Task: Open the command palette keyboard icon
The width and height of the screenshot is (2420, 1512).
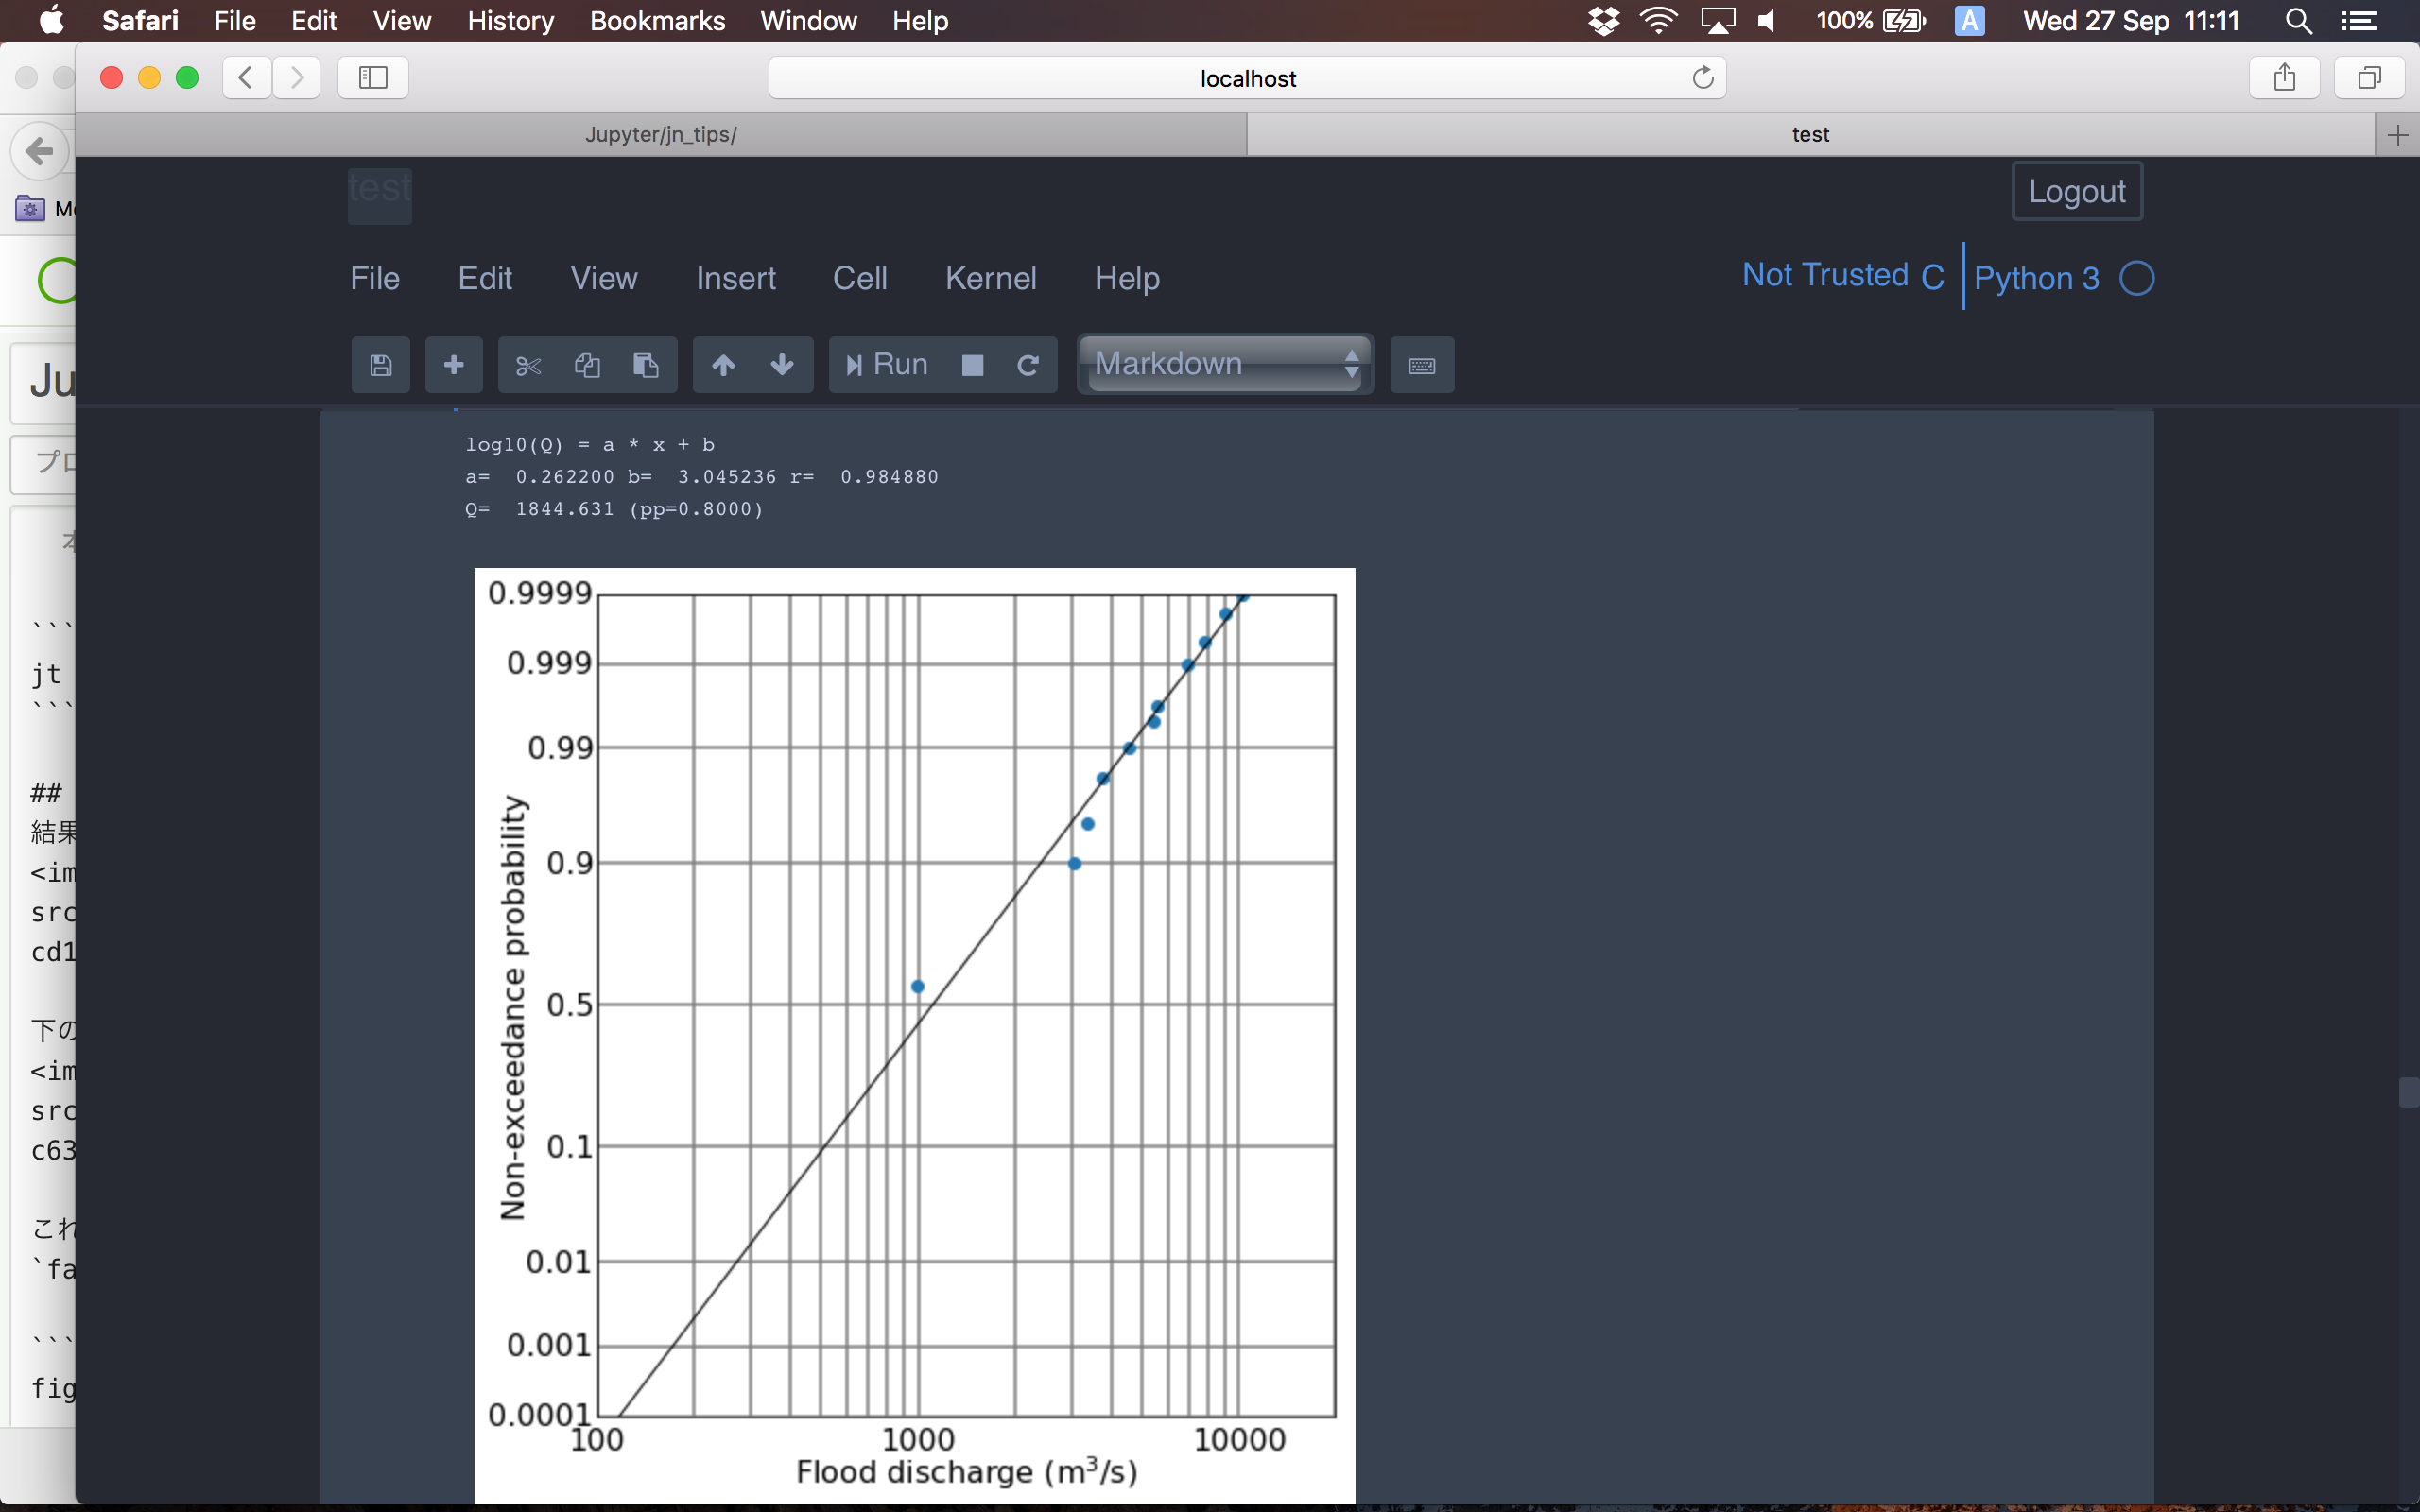Action: 1421,364
